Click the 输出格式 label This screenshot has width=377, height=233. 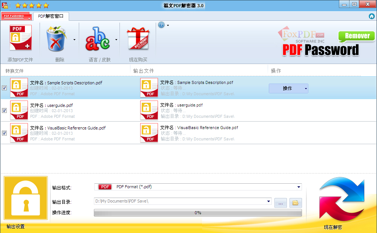[x=62, y=188]
